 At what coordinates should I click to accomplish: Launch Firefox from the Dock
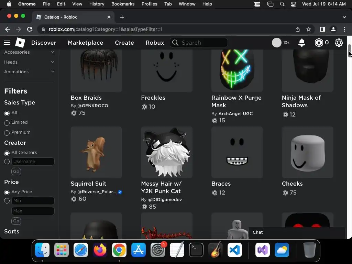point(100,250)
